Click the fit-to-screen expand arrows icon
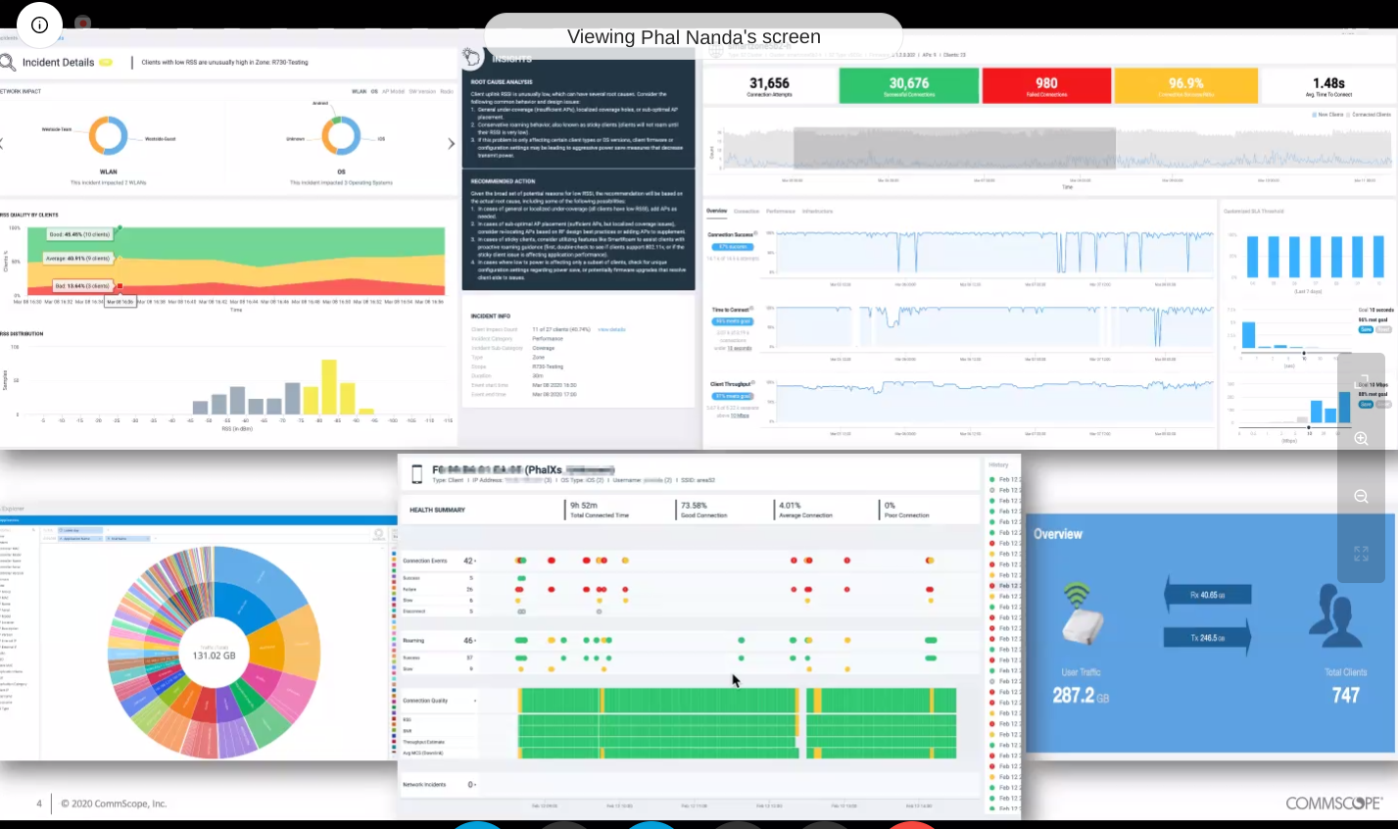This screenshot has height=829, width=1398. (x=1361, y=554)
